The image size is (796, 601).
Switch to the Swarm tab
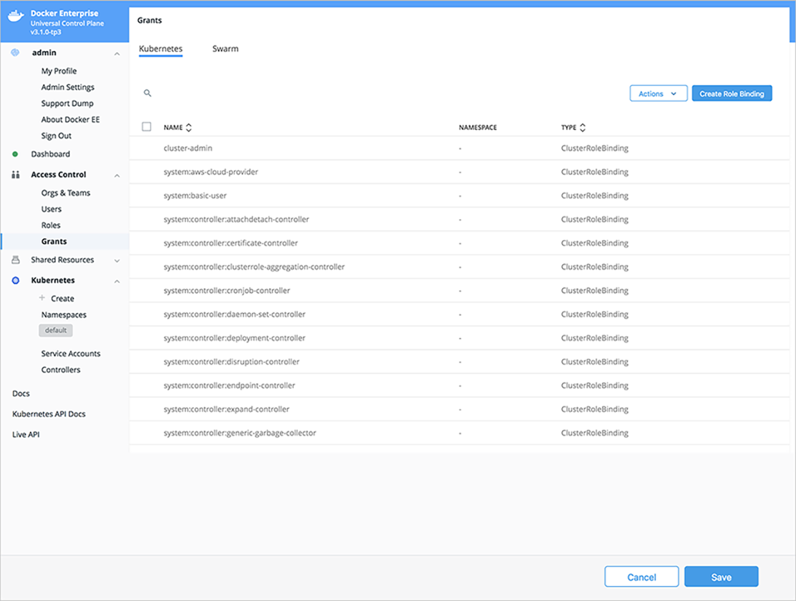(x=225, y=49)
